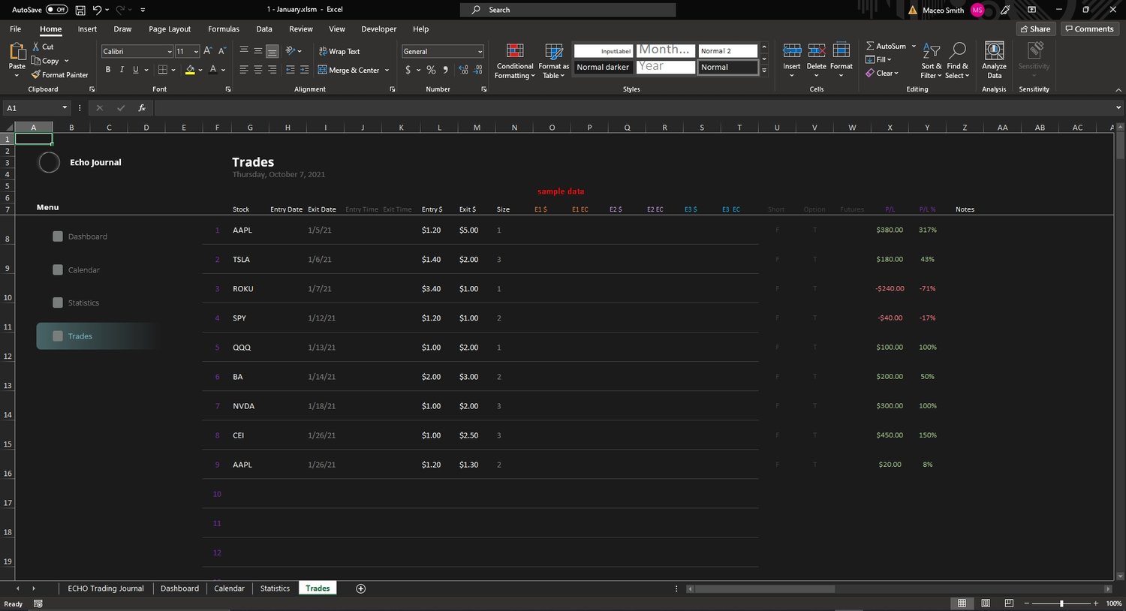Increase the font size with the large A

click(x=208, y=51)
